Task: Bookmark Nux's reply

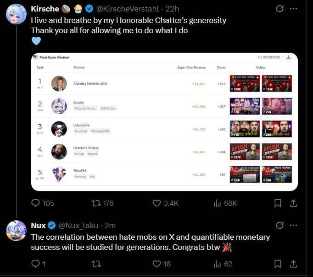Action: [x=278, y=264]
